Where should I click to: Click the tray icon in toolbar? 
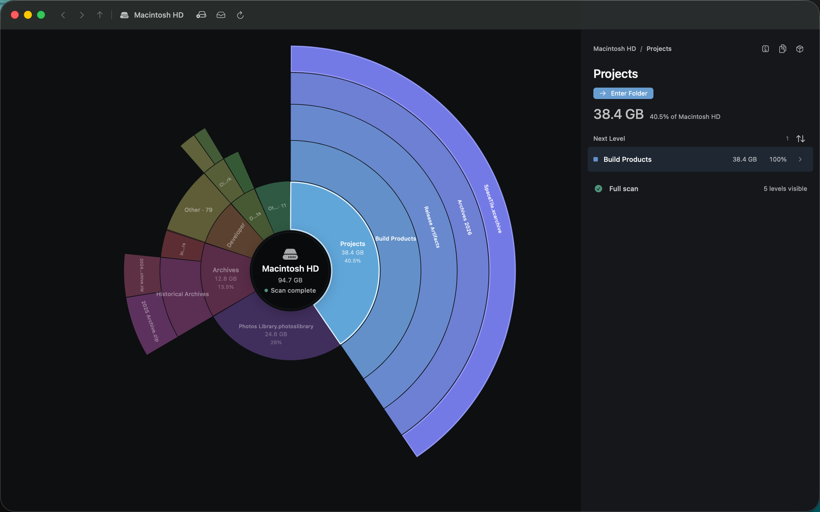click(x=221, y=15)
